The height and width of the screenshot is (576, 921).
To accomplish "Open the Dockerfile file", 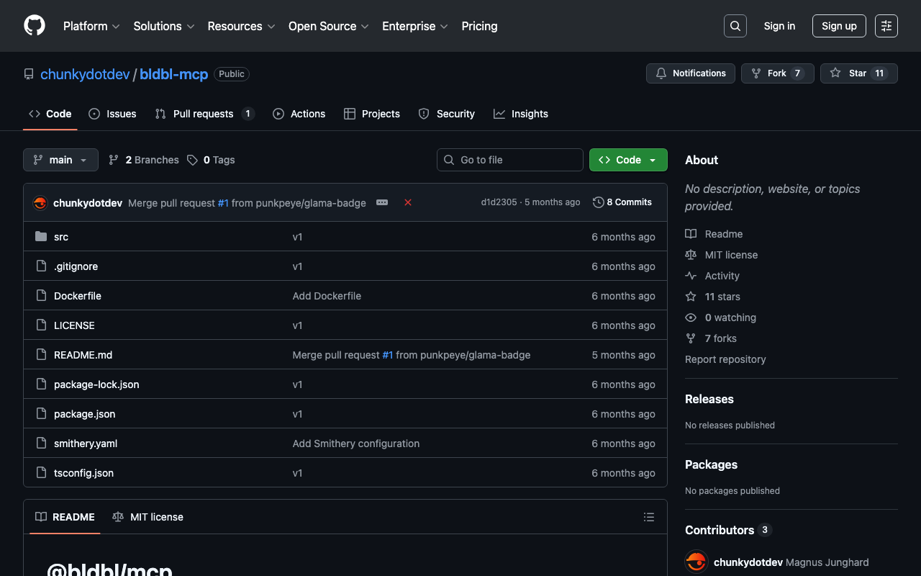I will (78, 296).
